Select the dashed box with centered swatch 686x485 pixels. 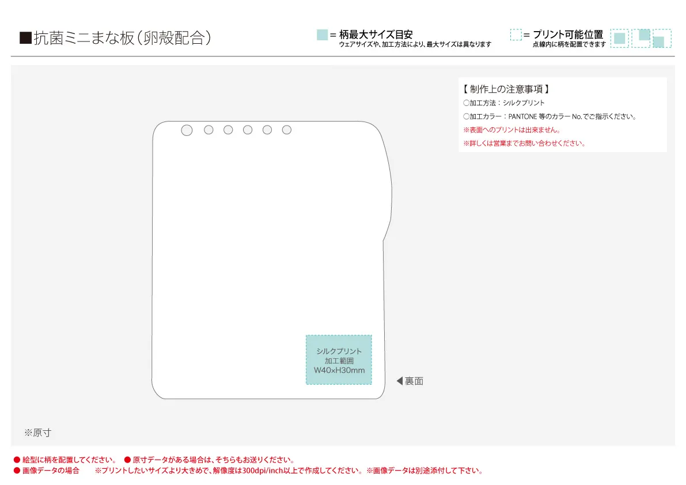(x=620, y=39)
